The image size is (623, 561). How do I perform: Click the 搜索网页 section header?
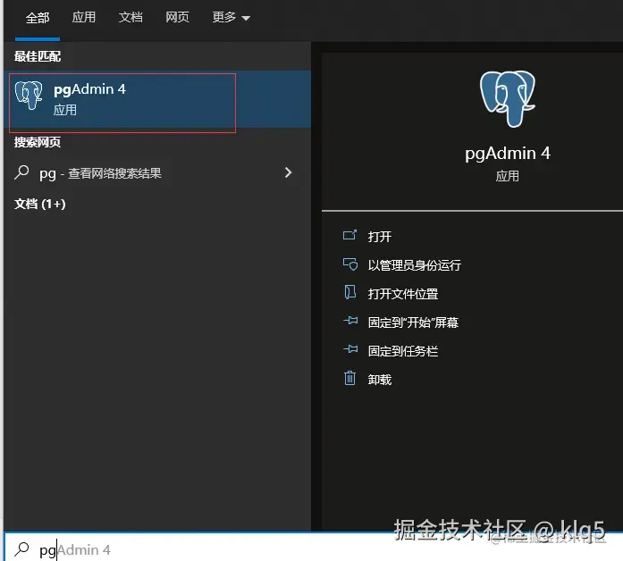tap(38, 142)
